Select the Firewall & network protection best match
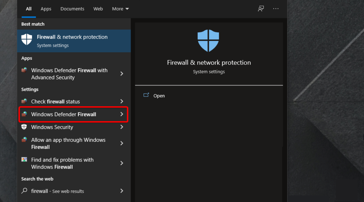The width and height of the screenshot is (364, 202). pyautogui.click(x=74, y=41)
